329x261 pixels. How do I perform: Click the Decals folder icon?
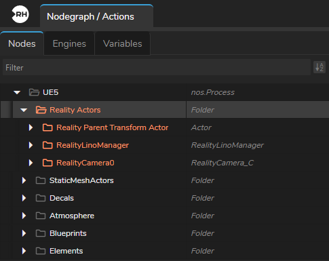click(x=41, y=198)
